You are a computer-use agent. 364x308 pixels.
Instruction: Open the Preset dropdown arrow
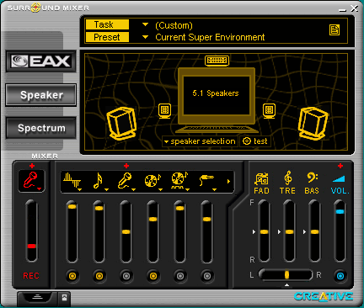pos(145,37)
